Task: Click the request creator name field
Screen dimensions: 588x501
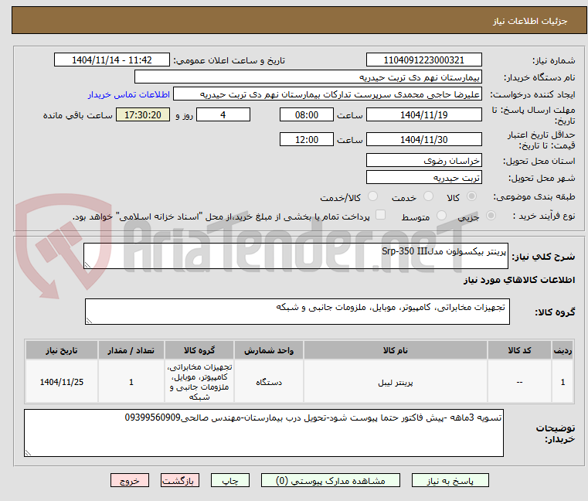Action: point(328,94)
